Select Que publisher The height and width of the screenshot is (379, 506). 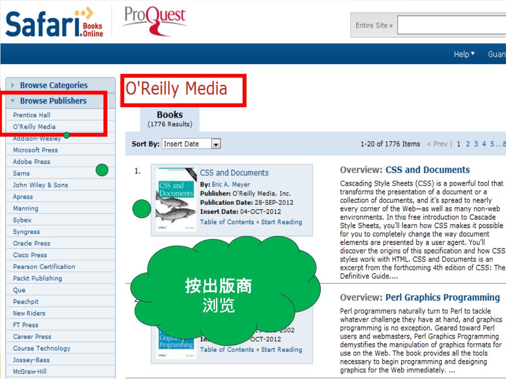click(19, 290)
